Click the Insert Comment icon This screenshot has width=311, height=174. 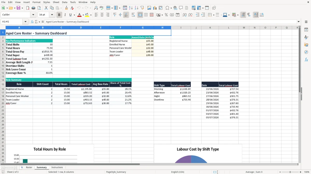click(x=181, y=8)
